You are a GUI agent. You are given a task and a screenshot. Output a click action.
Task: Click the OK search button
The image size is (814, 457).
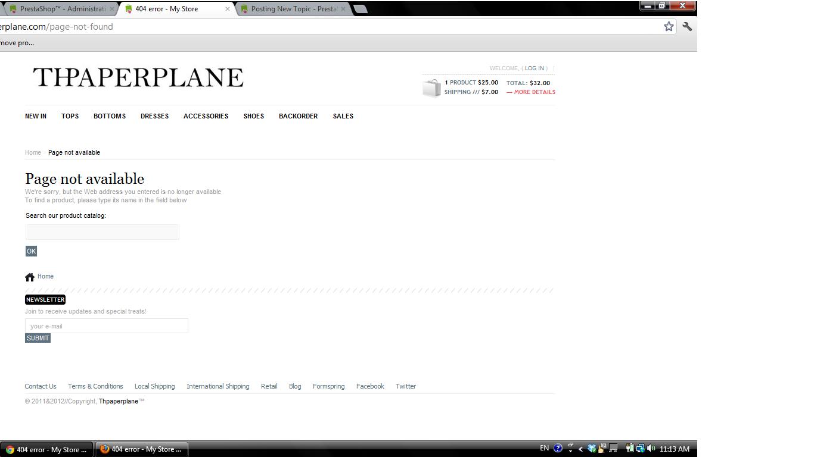[31, 251]
